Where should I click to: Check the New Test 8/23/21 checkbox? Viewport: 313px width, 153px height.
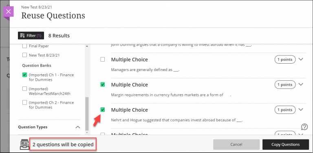(x=24, y=55)
